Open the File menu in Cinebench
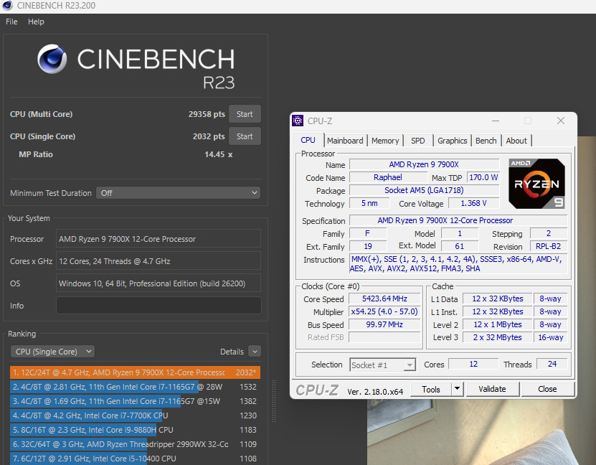 coord(11,22)
